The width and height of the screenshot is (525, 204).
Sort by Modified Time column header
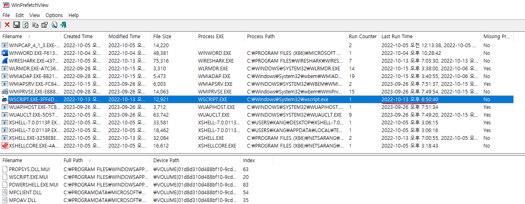pos(128,37)
